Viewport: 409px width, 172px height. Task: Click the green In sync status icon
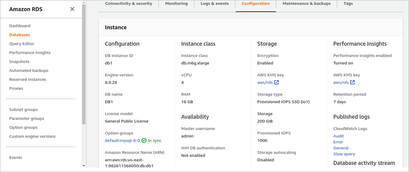pyautogui.click(x=144, y=140)
